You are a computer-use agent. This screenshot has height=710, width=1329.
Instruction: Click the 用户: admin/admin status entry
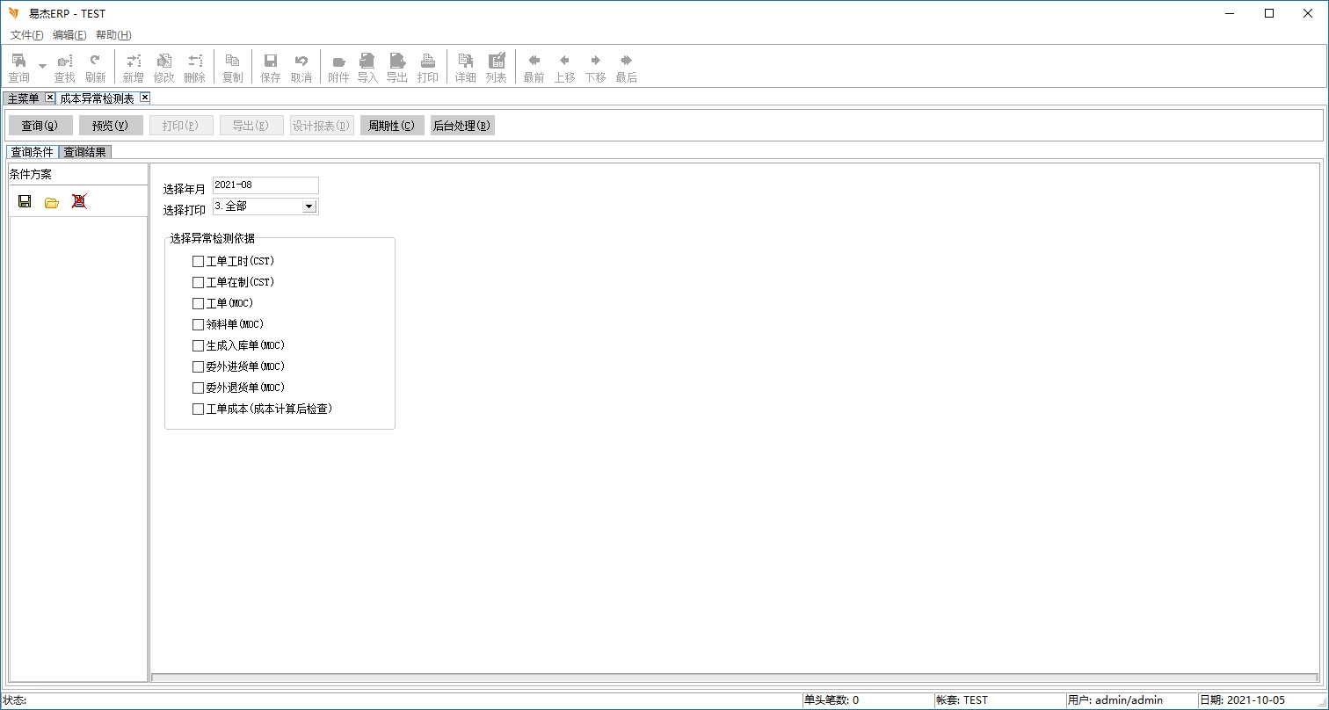pyautogui.click(x=1115, y=700)
